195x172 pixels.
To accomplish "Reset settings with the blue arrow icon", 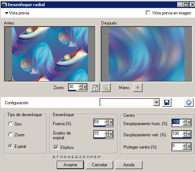I will pyautogui.click(x=189, y=102).
